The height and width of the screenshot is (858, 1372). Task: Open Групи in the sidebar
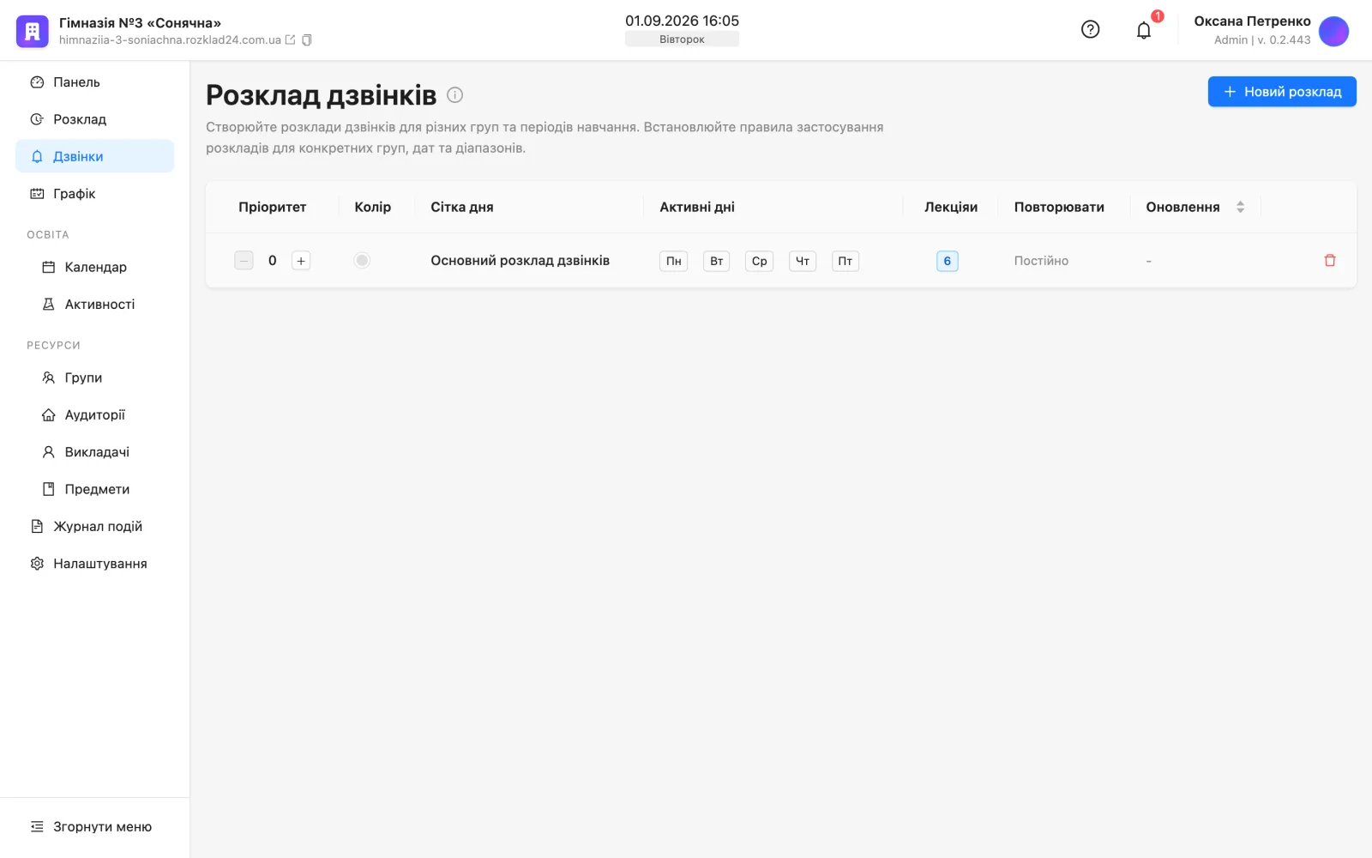[94, 378]
